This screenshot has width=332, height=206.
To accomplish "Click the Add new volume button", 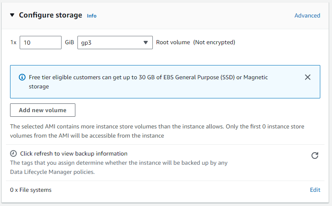I will [43, 110].
